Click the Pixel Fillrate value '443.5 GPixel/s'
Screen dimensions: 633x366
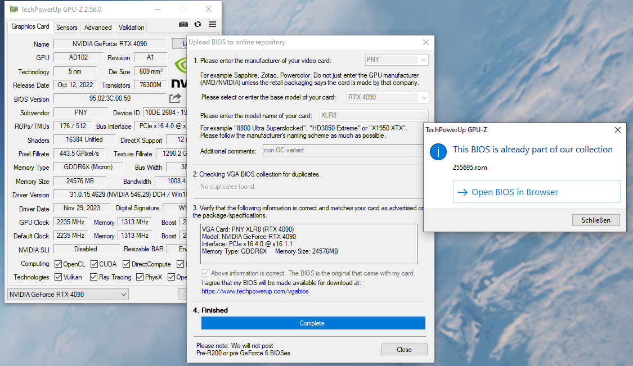79,153
